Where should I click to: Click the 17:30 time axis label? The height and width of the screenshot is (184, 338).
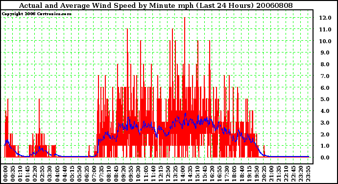pyautogui.click(x=227, y=174)
